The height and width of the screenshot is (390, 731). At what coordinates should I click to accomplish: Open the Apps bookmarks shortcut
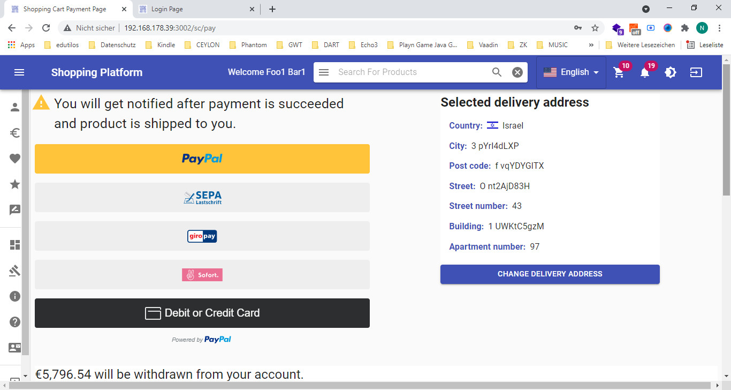pyautogui.click(x=22, y=45)
